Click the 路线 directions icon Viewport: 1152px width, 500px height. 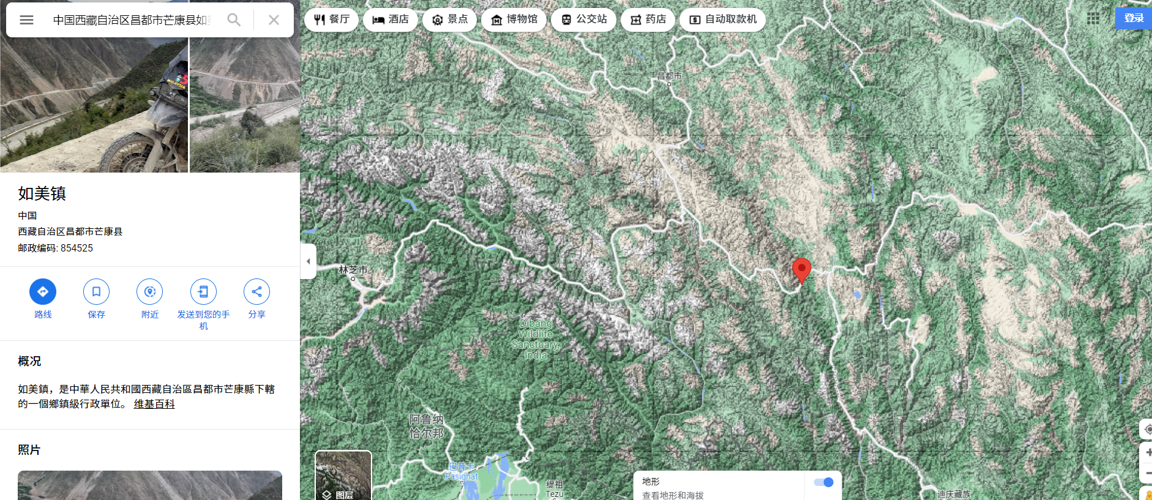click(x=43, y=291)
